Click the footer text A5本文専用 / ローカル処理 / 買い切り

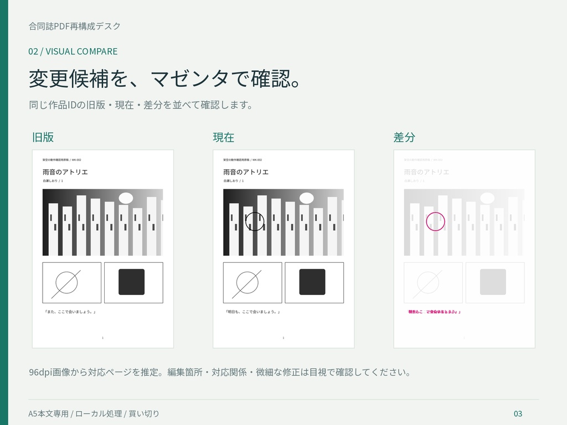[94, 413]
